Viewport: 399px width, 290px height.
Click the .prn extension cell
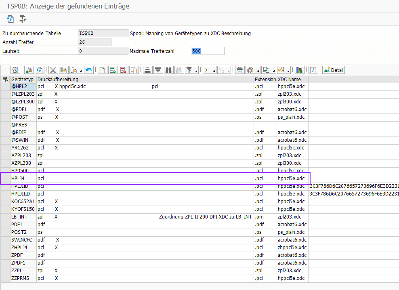coord(265,217)
